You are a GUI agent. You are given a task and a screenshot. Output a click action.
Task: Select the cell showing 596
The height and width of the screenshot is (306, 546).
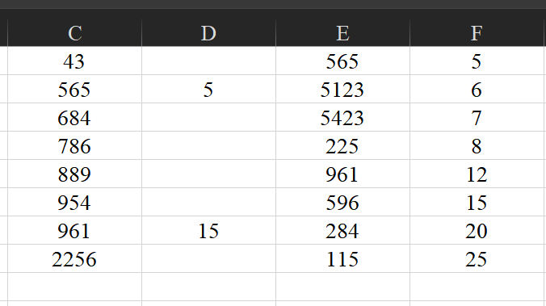click(x=342, y=203)
